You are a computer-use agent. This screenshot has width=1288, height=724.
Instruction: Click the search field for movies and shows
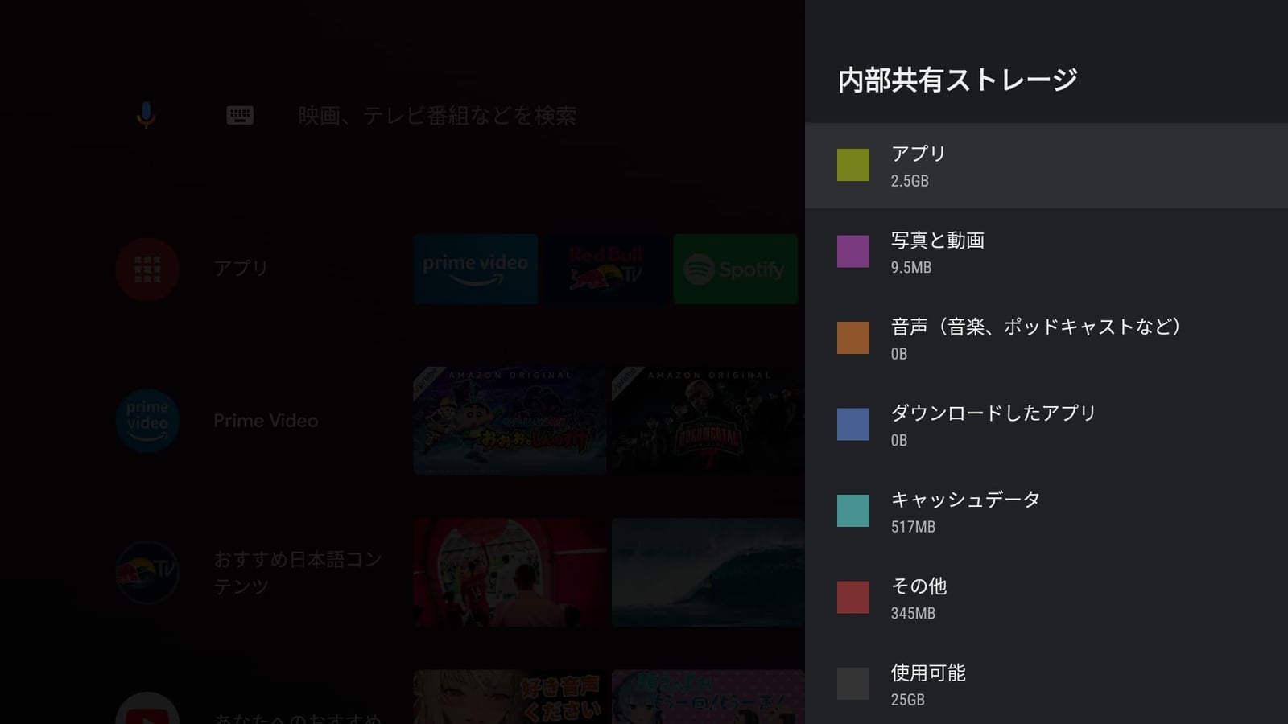[x=437, y=116]
